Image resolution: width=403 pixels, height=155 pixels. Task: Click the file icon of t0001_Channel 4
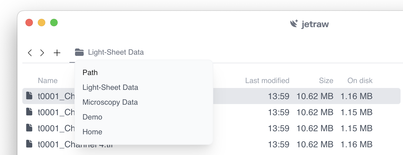(29, 144)
